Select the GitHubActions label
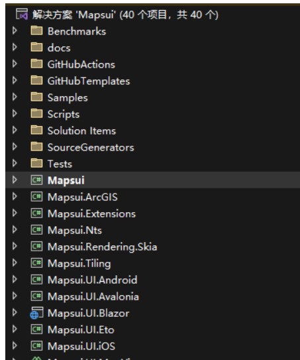Image resolution: width=300 pixels, height=360 pixels. (x=81, y=64)
